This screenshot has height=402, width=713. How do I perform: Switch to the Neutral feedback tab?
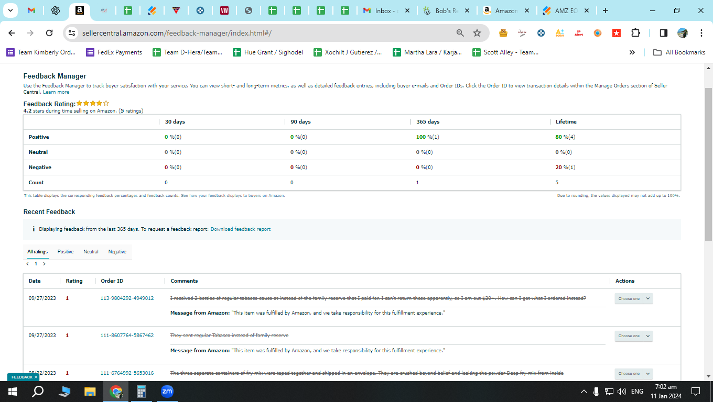(x=91, y=252)
